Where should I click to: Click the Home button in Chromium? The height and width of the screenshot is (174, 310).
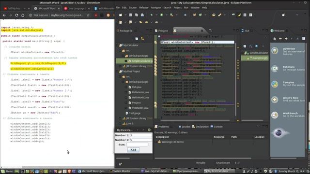pyautogui.click(x=23, y=15)
